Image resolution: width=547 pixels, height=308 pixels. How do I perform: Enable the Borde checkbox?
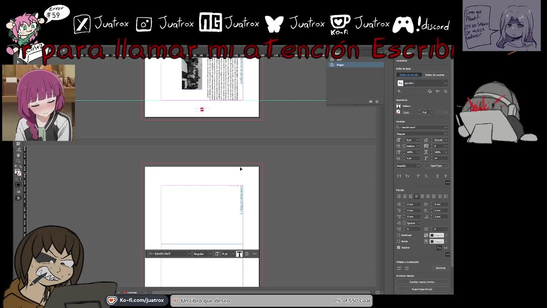coord(399,241)
